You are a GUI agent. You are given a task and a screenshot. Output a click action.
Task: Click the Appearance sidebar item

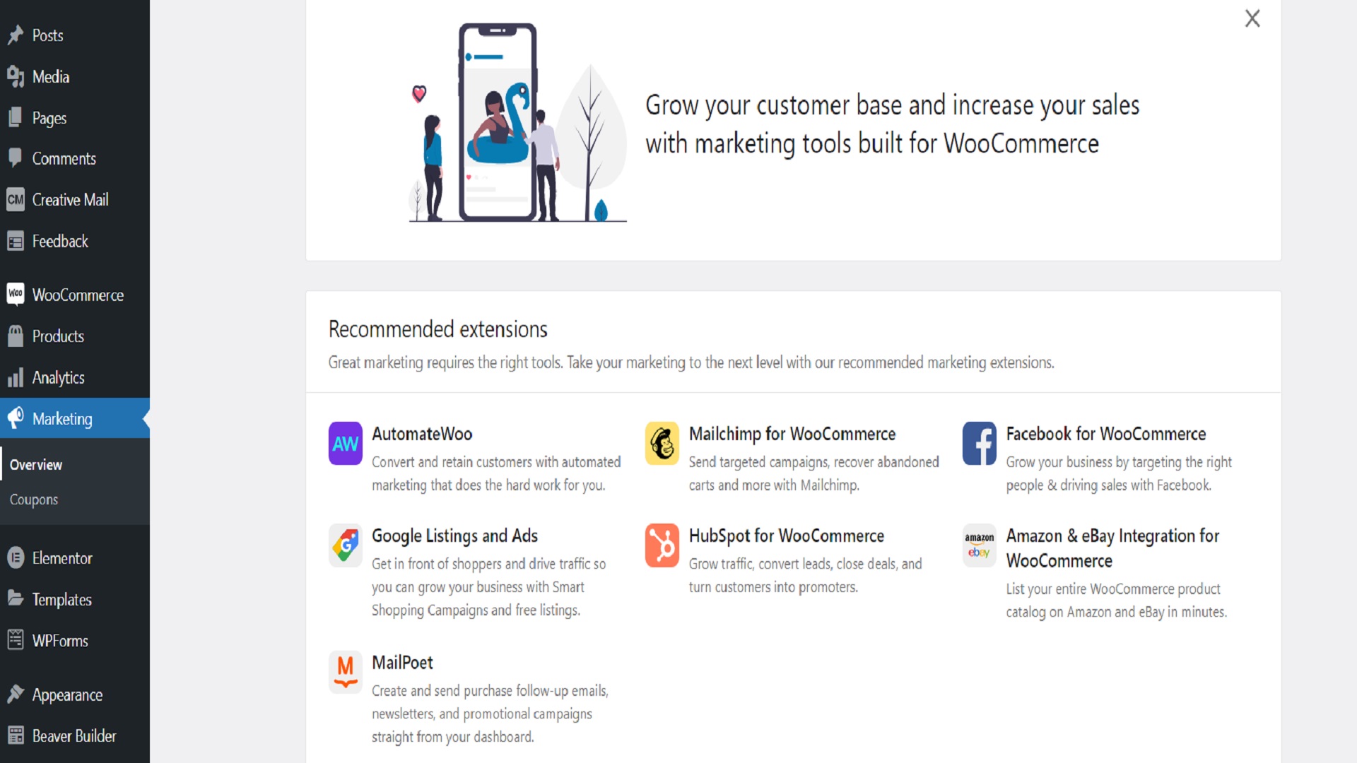[66, 694]
